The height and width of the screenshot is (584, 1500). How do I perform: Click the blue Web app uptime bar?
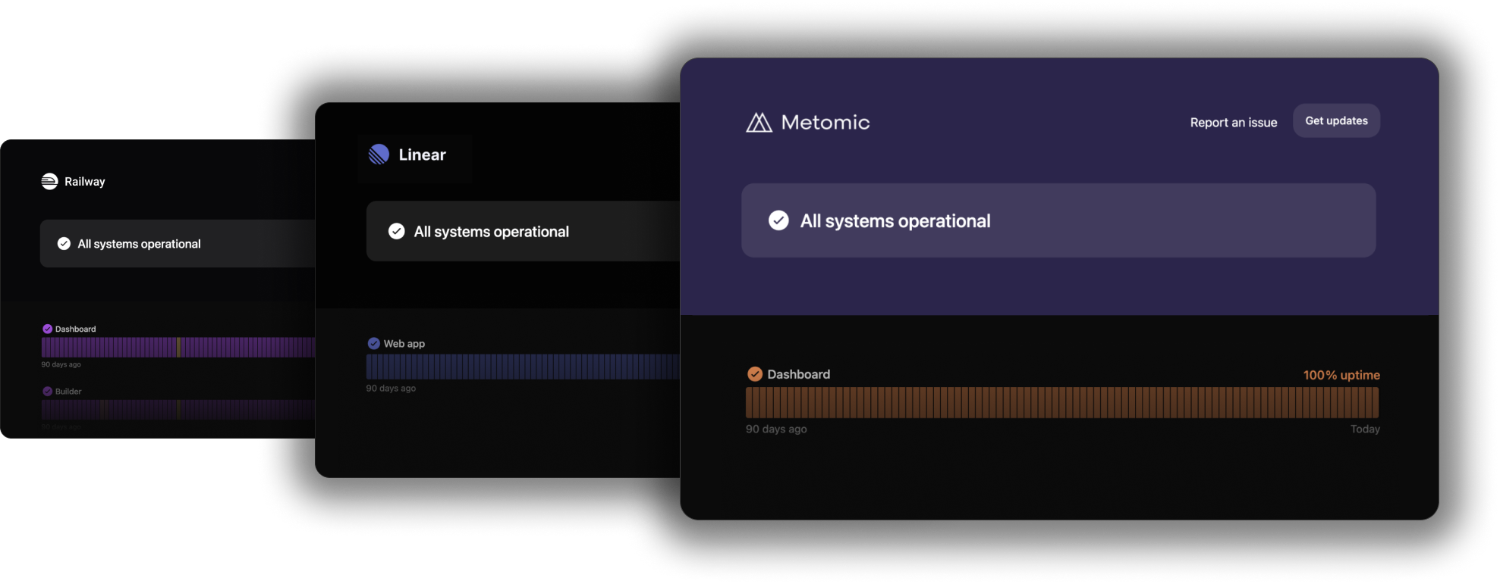coord(523,367)
